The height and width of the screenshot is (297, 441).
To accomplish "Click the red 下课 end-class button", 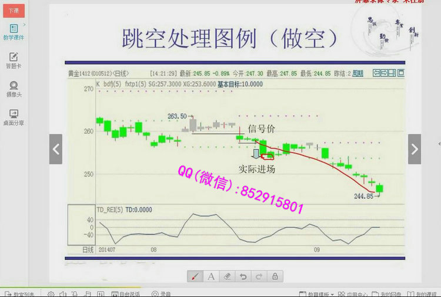I will 13,11.
